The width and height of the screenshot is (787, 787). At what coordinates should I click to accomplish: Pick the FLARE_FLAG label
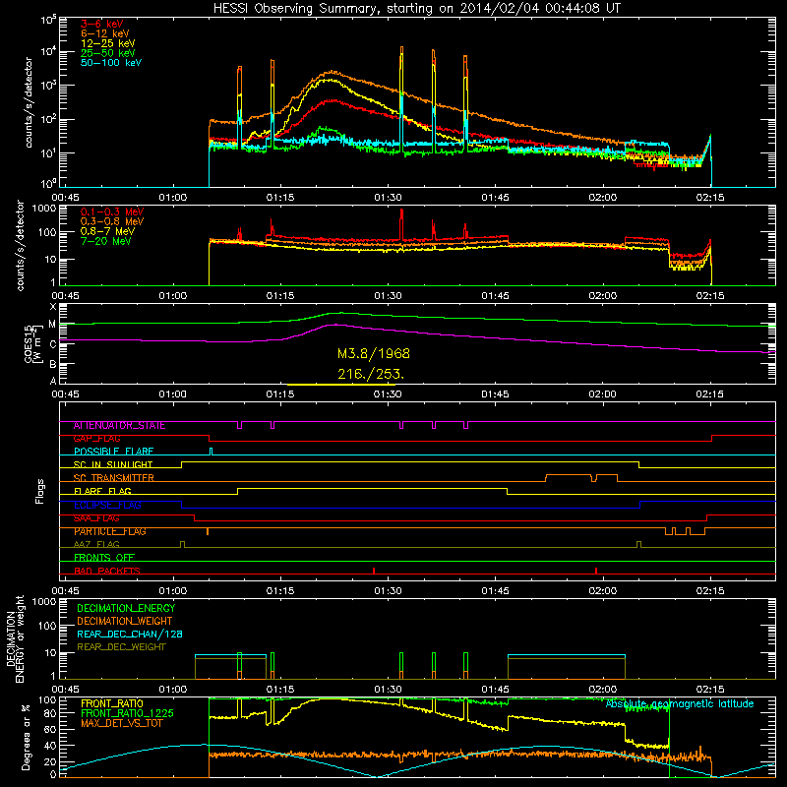pyautogui.click(x=102, y=491)
